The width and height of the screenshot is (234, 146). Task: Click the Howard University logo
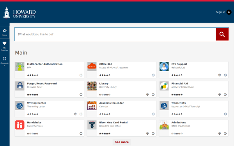point(19,12)
